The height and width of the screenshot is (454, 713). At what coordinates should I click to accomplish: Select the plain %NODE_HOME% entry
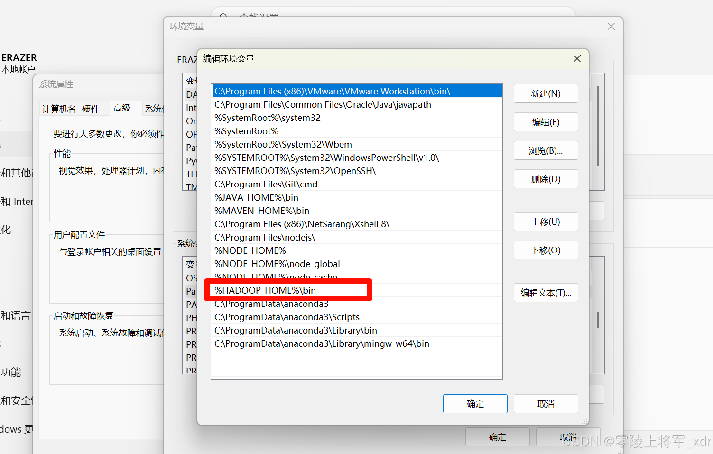pyautogui.click(x=357, y=250)
